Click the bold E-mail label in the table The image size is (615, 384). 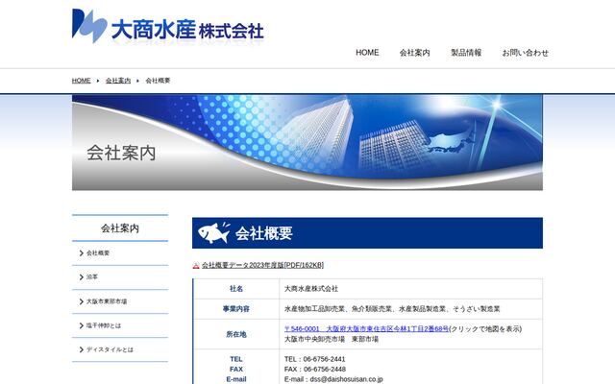click(236, 379)
